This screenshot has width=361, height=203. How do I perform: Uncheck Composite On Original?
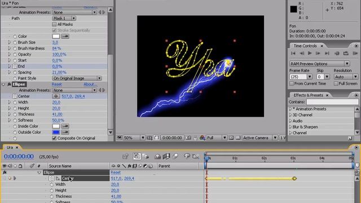pos(54,138)
